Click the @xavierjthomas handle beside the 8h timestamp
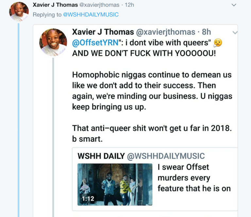The image size is (251, 217). pos(166,32)
